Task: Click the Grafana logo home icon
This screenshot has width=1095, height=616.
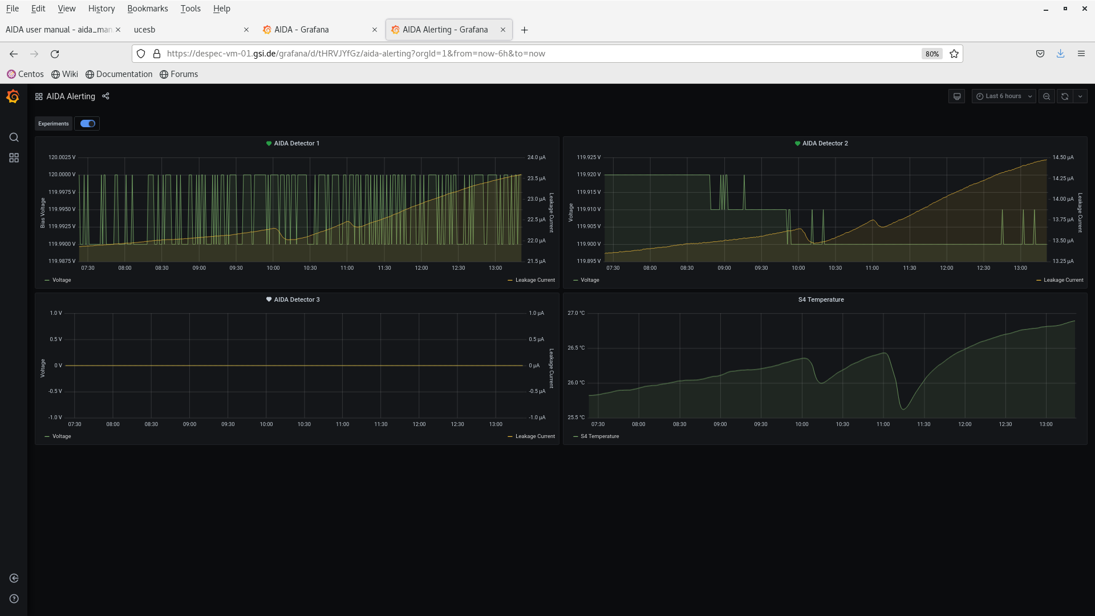Action: tap(13, 96)
